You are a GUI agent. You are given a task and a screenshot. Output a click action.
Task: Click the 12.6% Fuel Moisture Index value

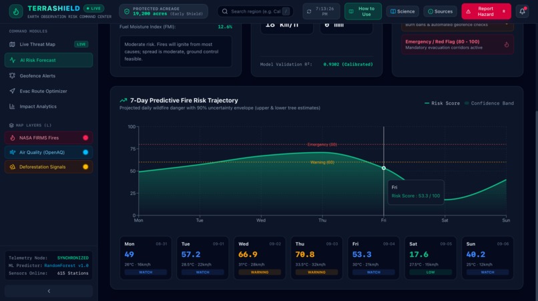coord(225,27)
